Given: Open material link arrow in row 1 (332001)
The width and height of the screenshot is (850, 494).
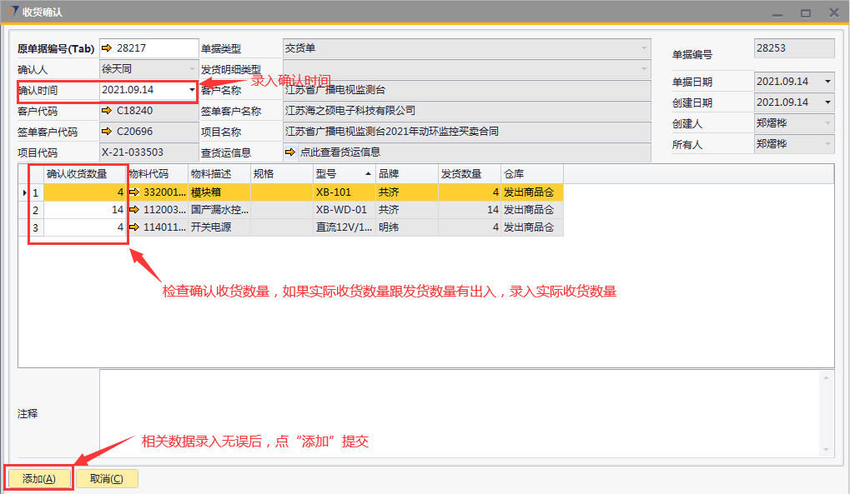Looking at the screenshot, I should coord(134,192).
